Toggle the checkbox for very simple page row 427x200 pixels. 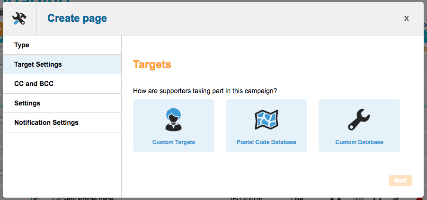pos(35,199)
